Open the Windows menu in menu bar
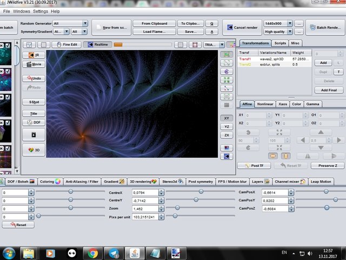The height and width of the screenshot is (260, 346). pyautogui.click(x=22, y=11)
